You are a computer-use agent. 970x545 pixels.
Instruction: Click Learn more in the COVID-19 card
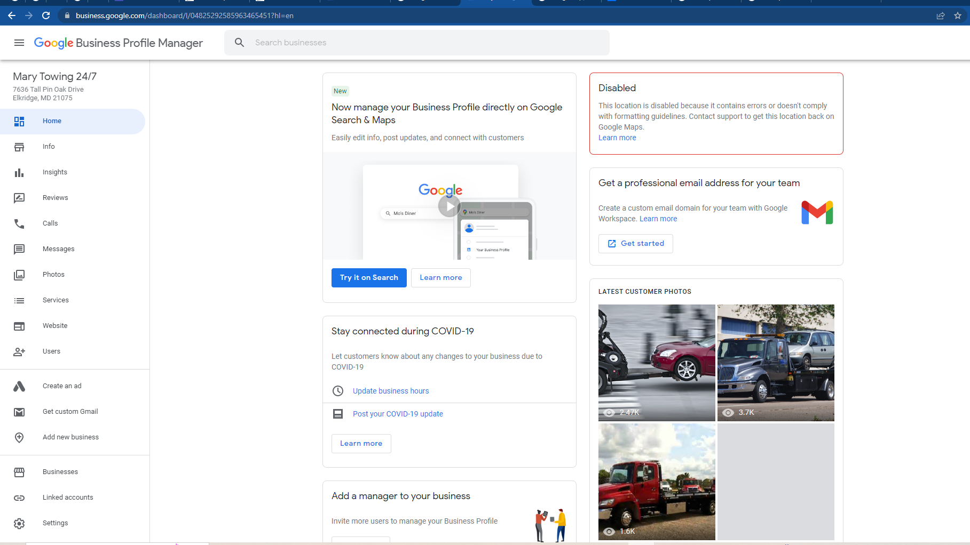(361, 444)
